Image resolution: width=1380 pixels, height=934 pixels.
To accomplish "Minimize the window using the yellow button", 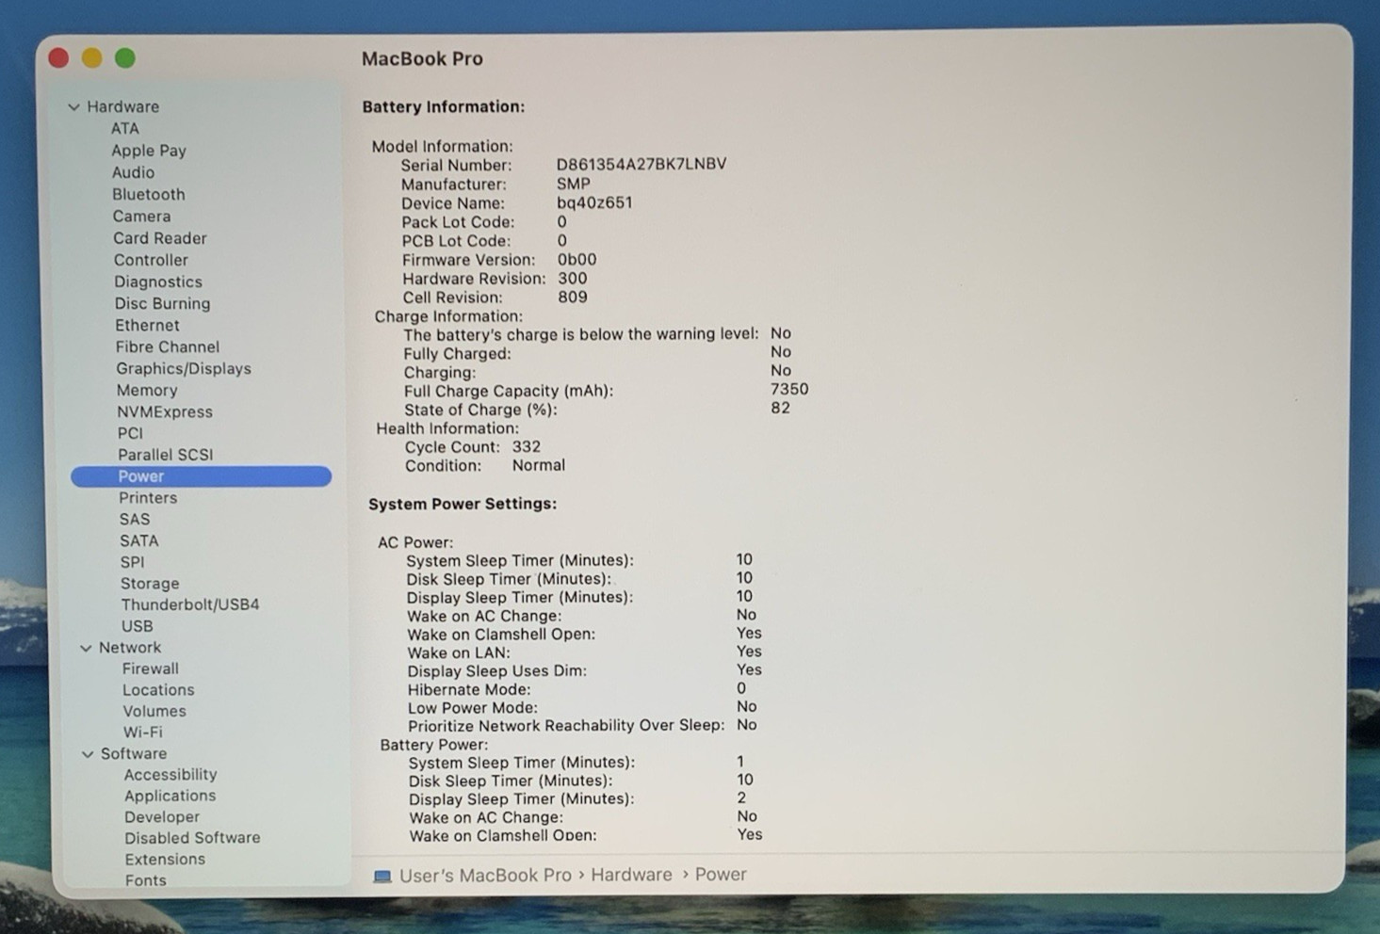I will pos(91,58).
